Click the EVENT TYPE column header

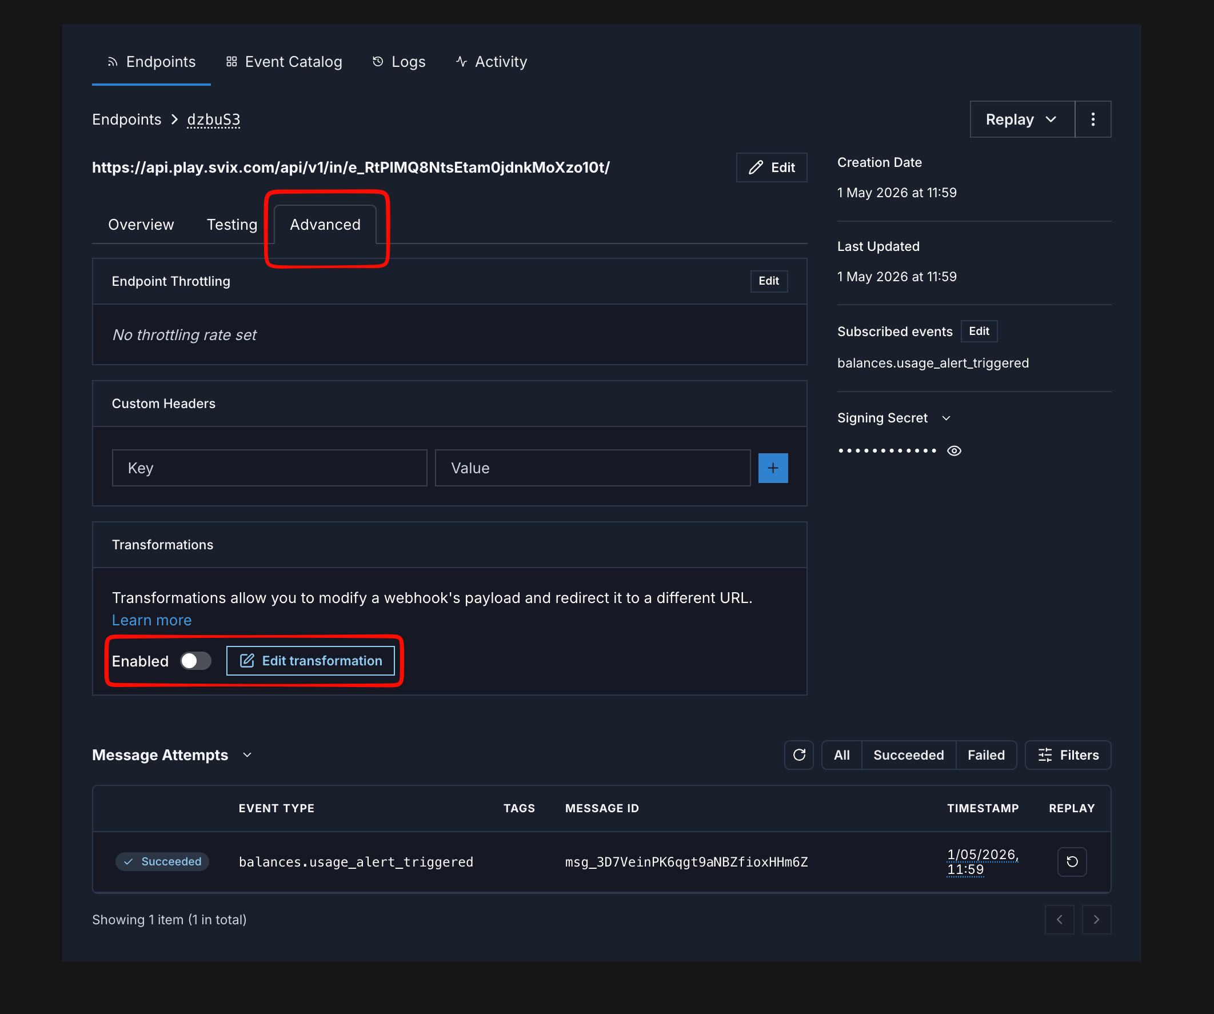coord(276,809)
